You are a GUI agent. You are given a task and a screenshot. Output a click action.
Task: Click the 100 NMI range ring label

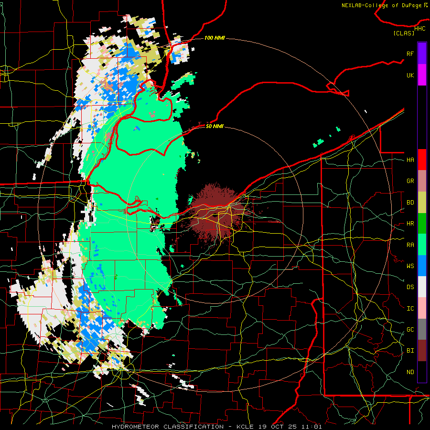[x=215, y=38]
